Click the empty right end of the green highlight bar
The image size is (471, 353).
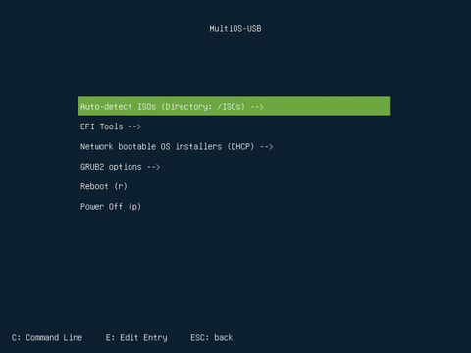327,106
